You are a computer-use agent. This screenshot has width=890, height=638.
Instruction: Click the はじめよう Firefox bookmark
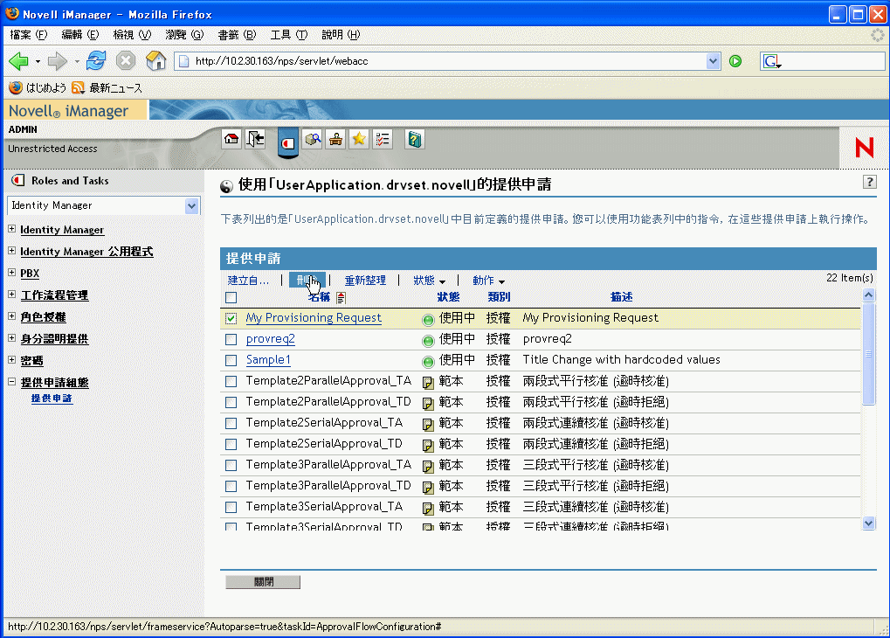38,87
